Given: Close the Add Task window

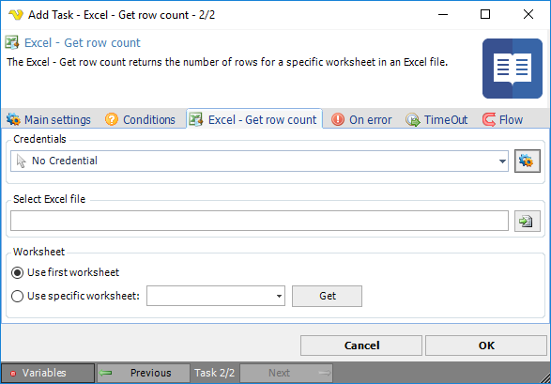Looking at the screenshot, I should point(528,14).
